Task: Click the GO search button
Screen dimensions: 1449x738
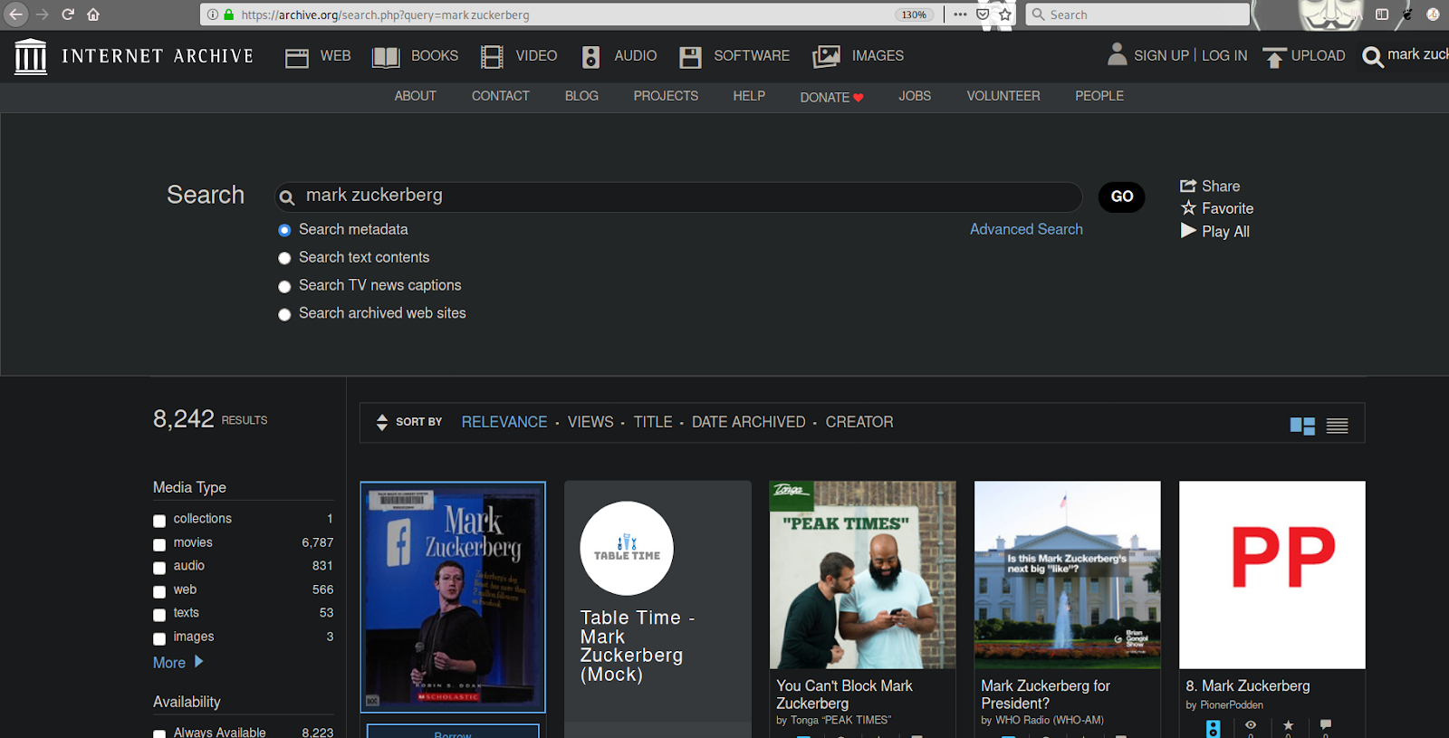Action: (1122, 196)
